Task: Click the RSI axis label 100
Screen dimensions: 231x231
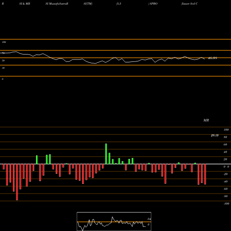Action: [x=4, y=42]
